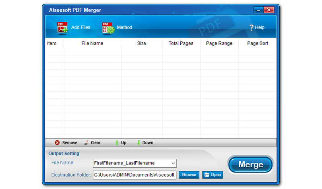Click the Help question mark icon
Screen dimensions: 322x189
pyautogui.click(x=251, y=27)
